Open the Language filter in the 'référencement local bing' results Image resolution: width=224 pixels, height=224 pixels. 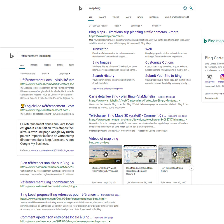click(x=64, y=74)
